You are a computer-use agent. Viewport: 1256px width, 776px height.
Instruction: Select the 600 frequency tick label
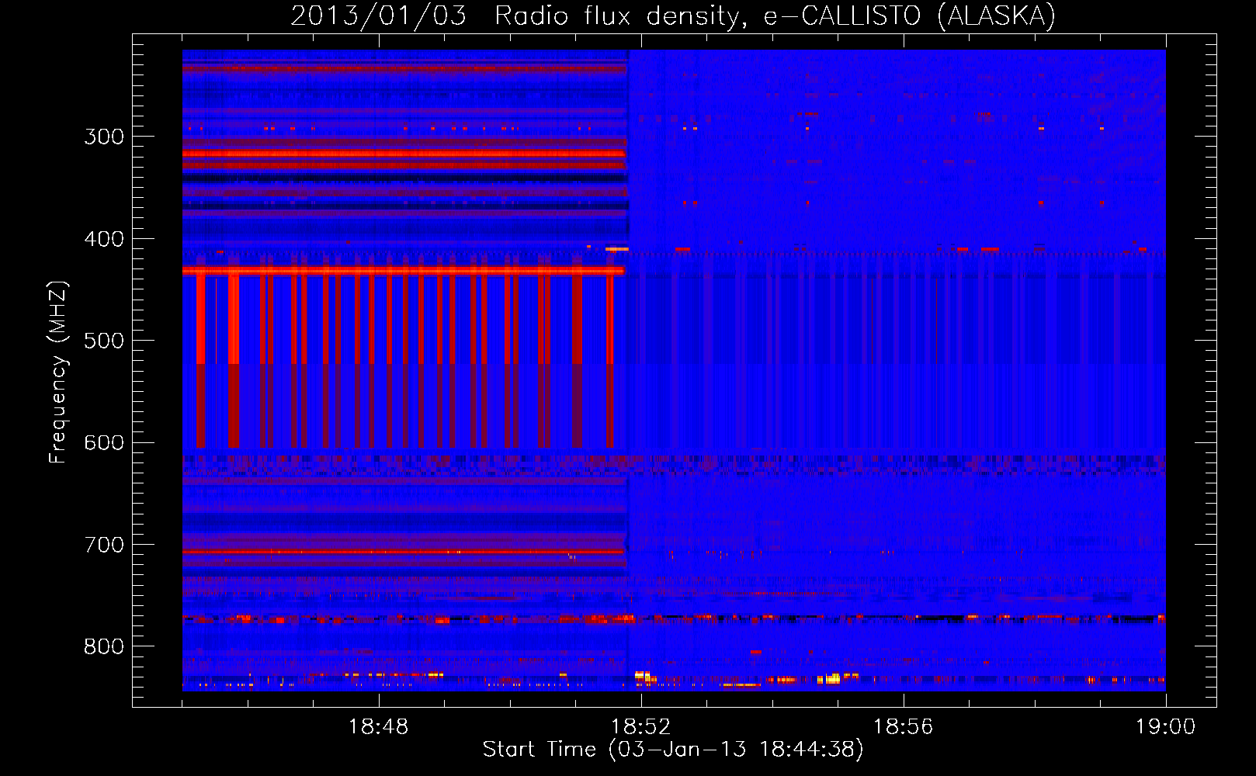click(104, 443)
